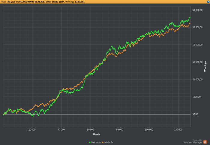
Task: Click the $3 000,00 y-axis label
Action: [197, 10]
